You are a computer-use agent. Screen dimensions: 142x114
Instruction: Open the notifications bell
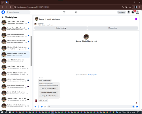tap(133, 12)
